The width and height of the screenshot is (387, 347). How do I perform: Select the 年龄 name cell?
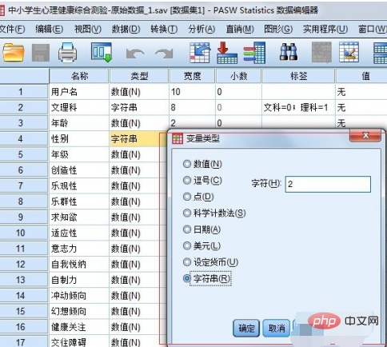(79, 123)
